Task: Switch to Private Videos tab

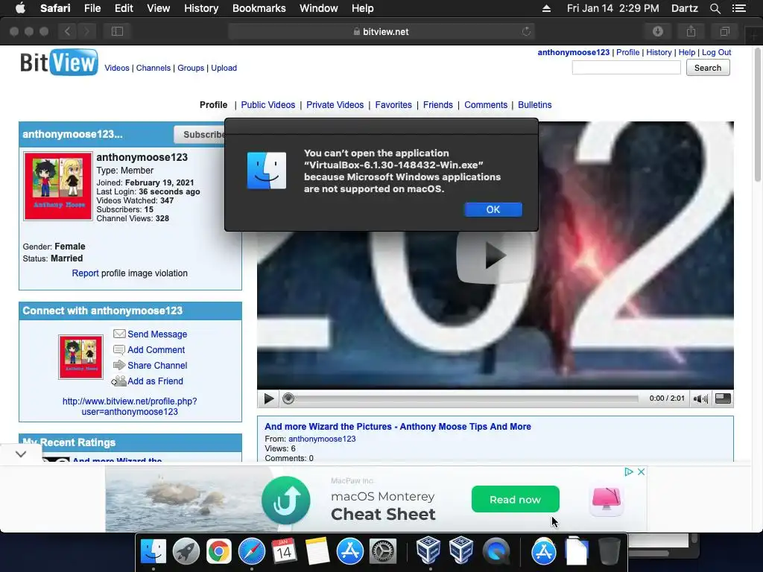Action: tap(335, 105)
